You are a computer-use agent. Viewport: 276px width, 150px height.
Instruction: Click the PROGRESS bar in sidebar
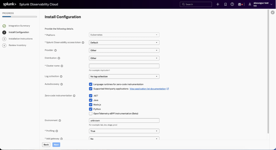(20, 17)
